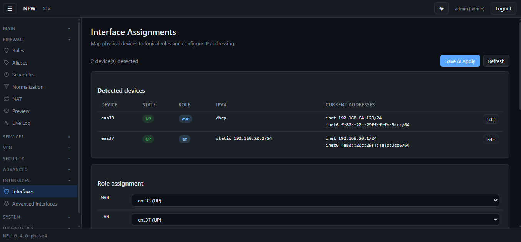Image resolution: width=521 pixels, height=242 pixels.
Task: Click the Advanced Interfaces layers icon
Action: (x=6, y=204)
